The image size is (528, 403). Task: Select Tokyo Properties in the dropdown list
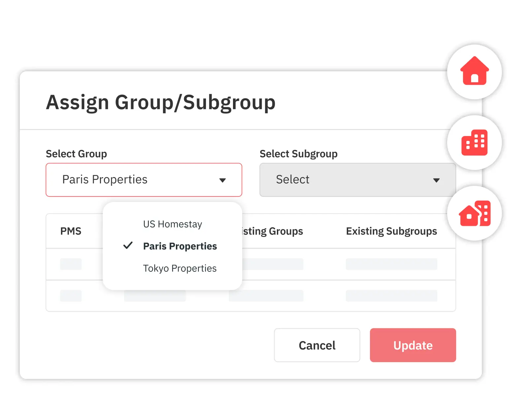[x=180, y=268]
